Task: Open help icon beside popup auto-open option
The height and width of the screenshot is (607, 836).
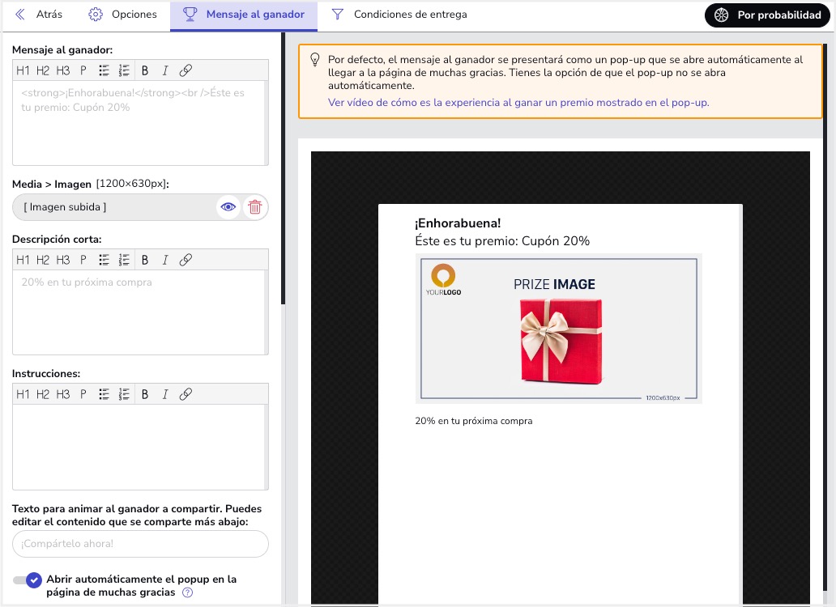Action: pyautogui.click(x=188, y=593)
